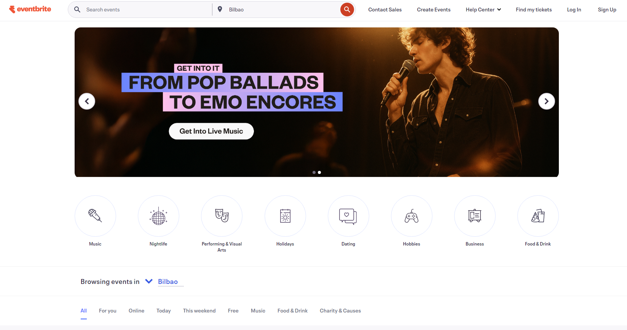Viewport: 627px width, 330px height.
Task: Select the second carousel slide dot
Action: [319, 172]
